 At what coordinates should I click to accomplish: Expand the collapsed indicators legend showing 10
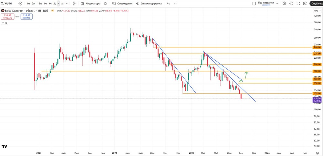pyautogui.click(x=4, y=23)
